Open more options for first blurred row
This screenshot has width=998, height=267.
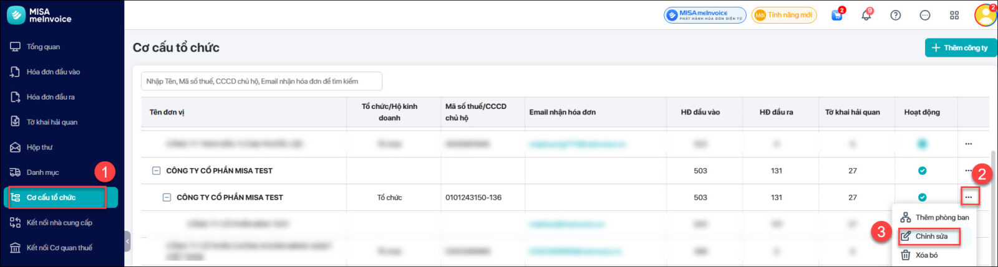point(968,144)
